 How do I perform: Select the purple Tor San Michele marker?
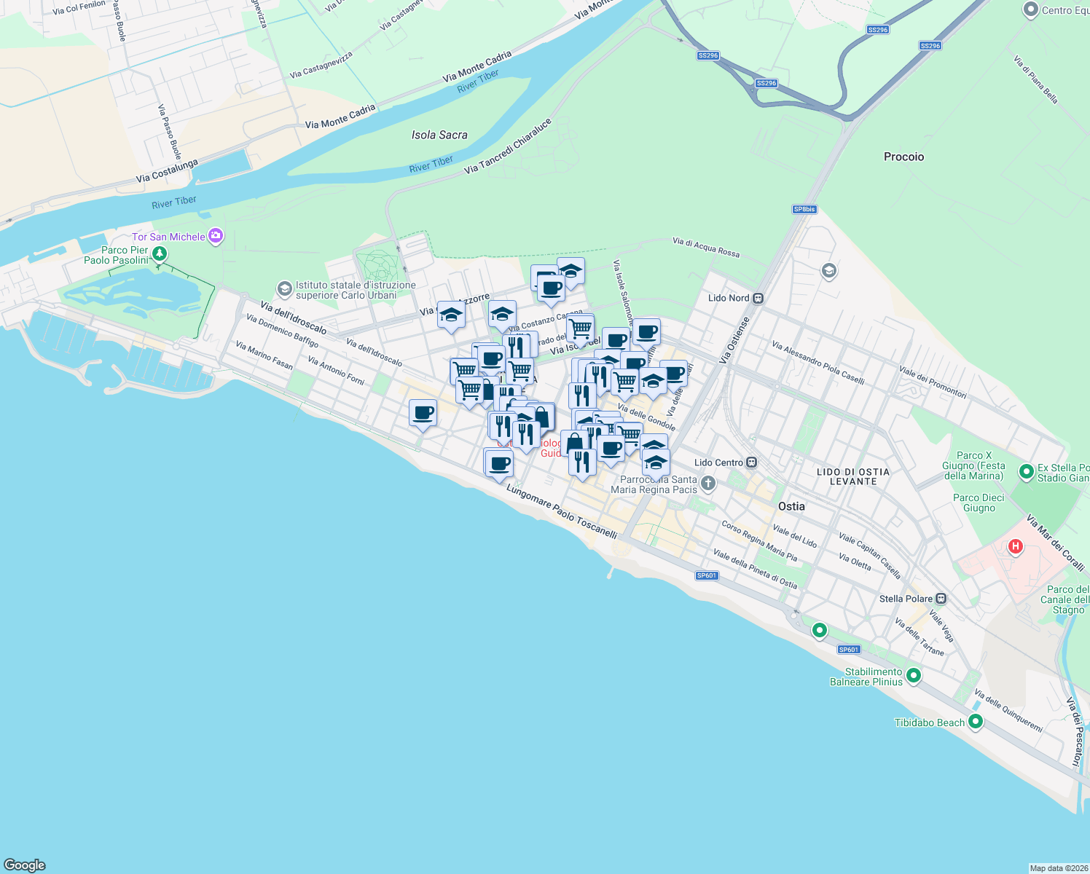click(214, 236)
